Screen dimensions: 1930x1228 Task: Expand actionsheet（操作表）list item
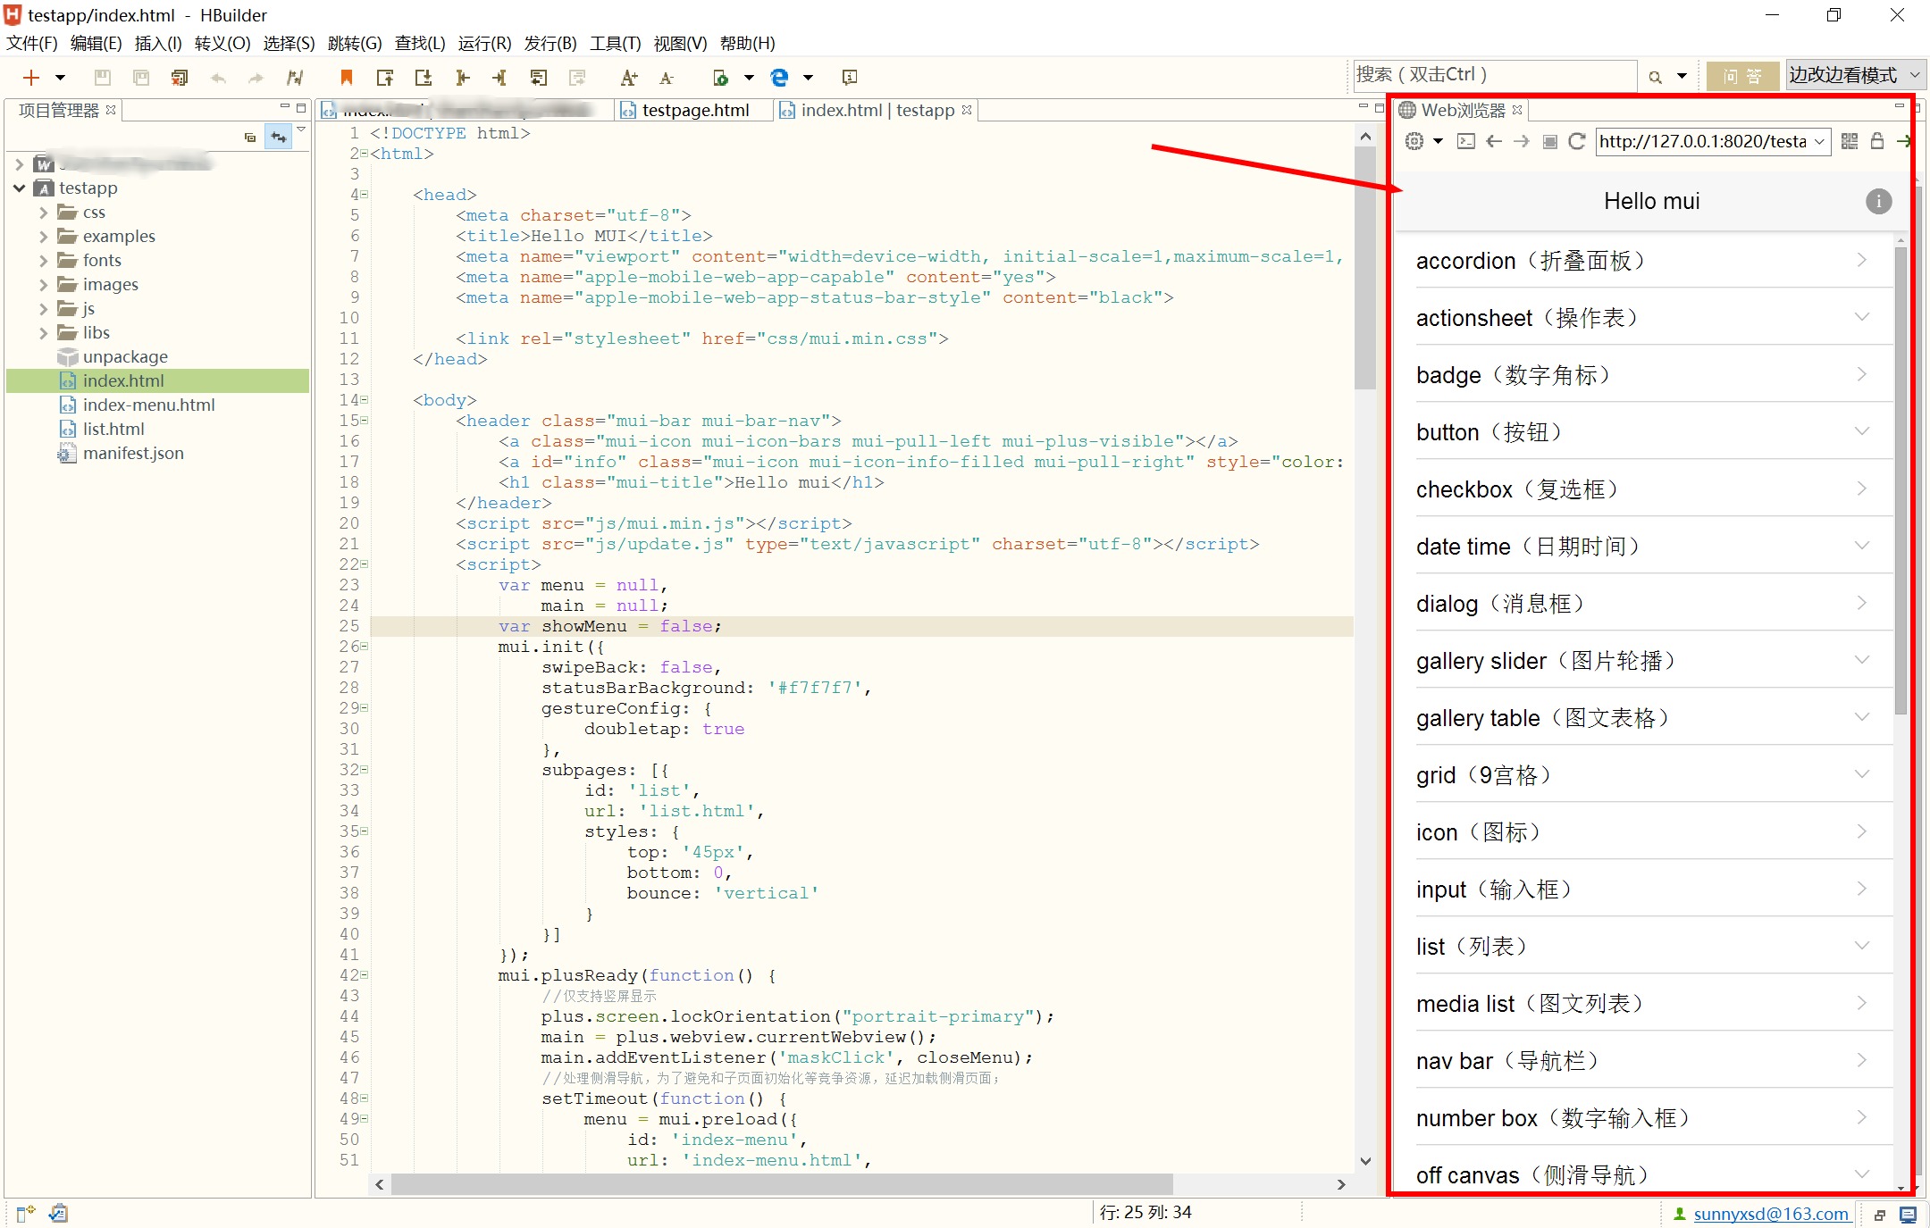tap(1644, 318)
